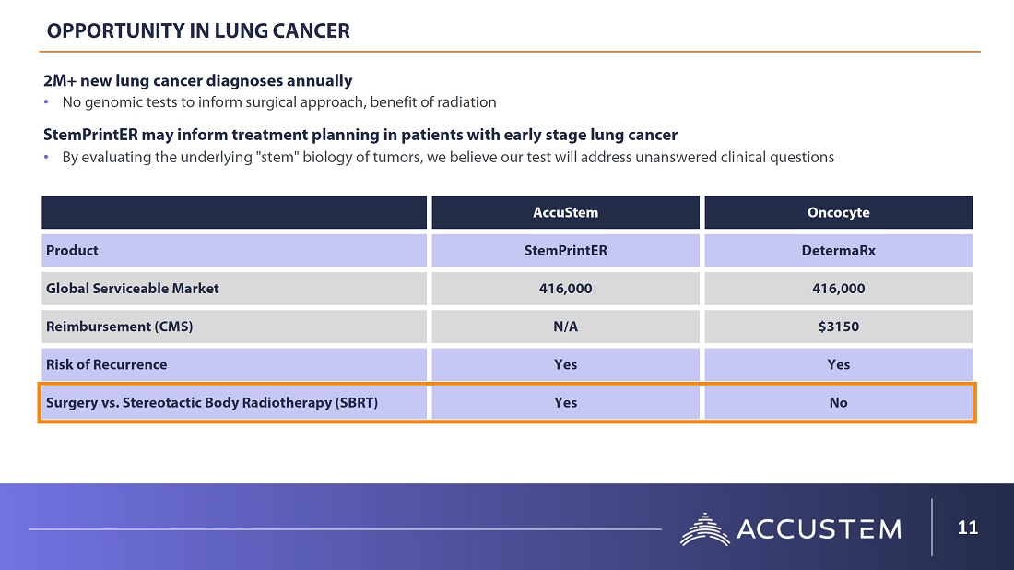
Task: Select the Product row label
Action: click(72, 250)
